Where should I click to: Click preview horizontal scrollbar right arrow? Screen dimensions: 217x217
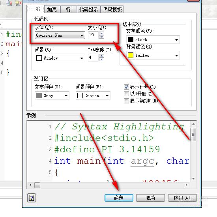[186, 185]
